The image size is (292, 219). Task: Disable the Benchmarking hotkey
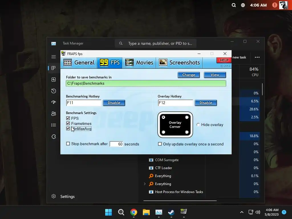tap(114, 103)
